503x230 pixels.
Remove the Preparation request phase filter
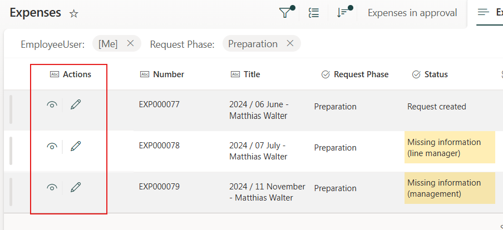tap(290, 43)
